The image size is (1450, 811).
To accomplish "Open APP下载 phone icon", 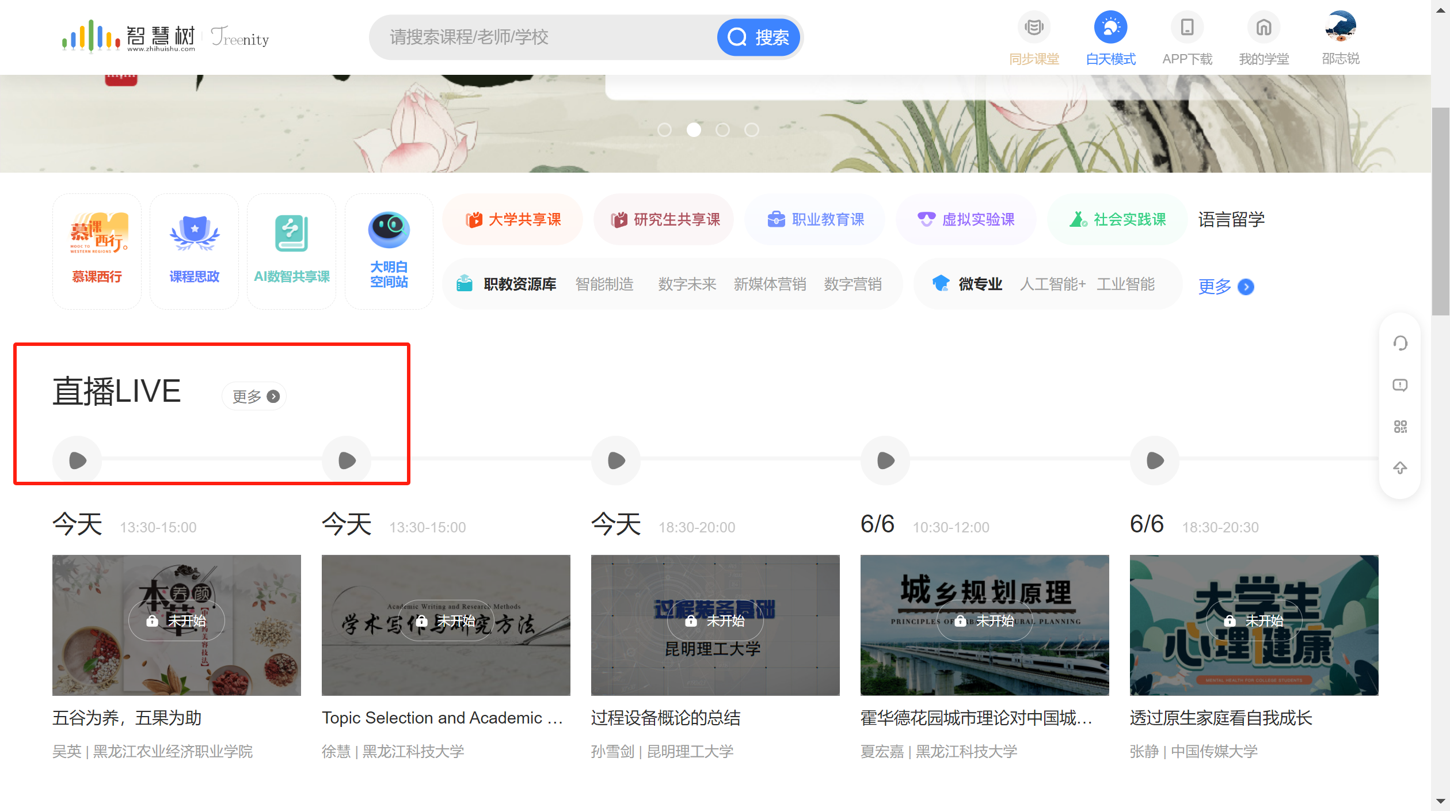I will tap(1187, 28).
